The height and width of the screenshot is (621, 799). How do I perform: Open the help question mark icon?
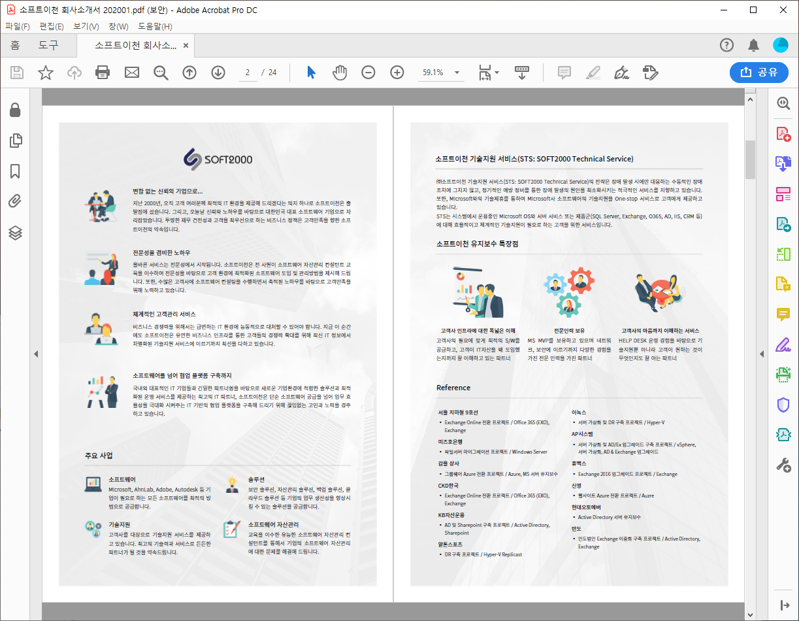[x=726, y=45]
